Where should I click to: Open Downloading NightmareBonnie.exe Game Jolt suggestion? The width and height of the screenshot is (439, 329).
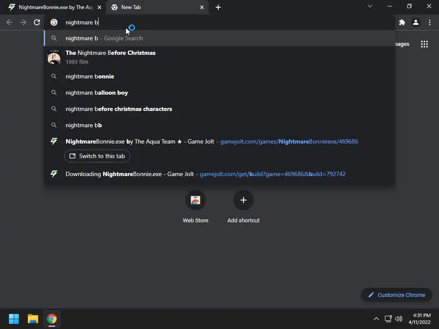pos(219,174)
